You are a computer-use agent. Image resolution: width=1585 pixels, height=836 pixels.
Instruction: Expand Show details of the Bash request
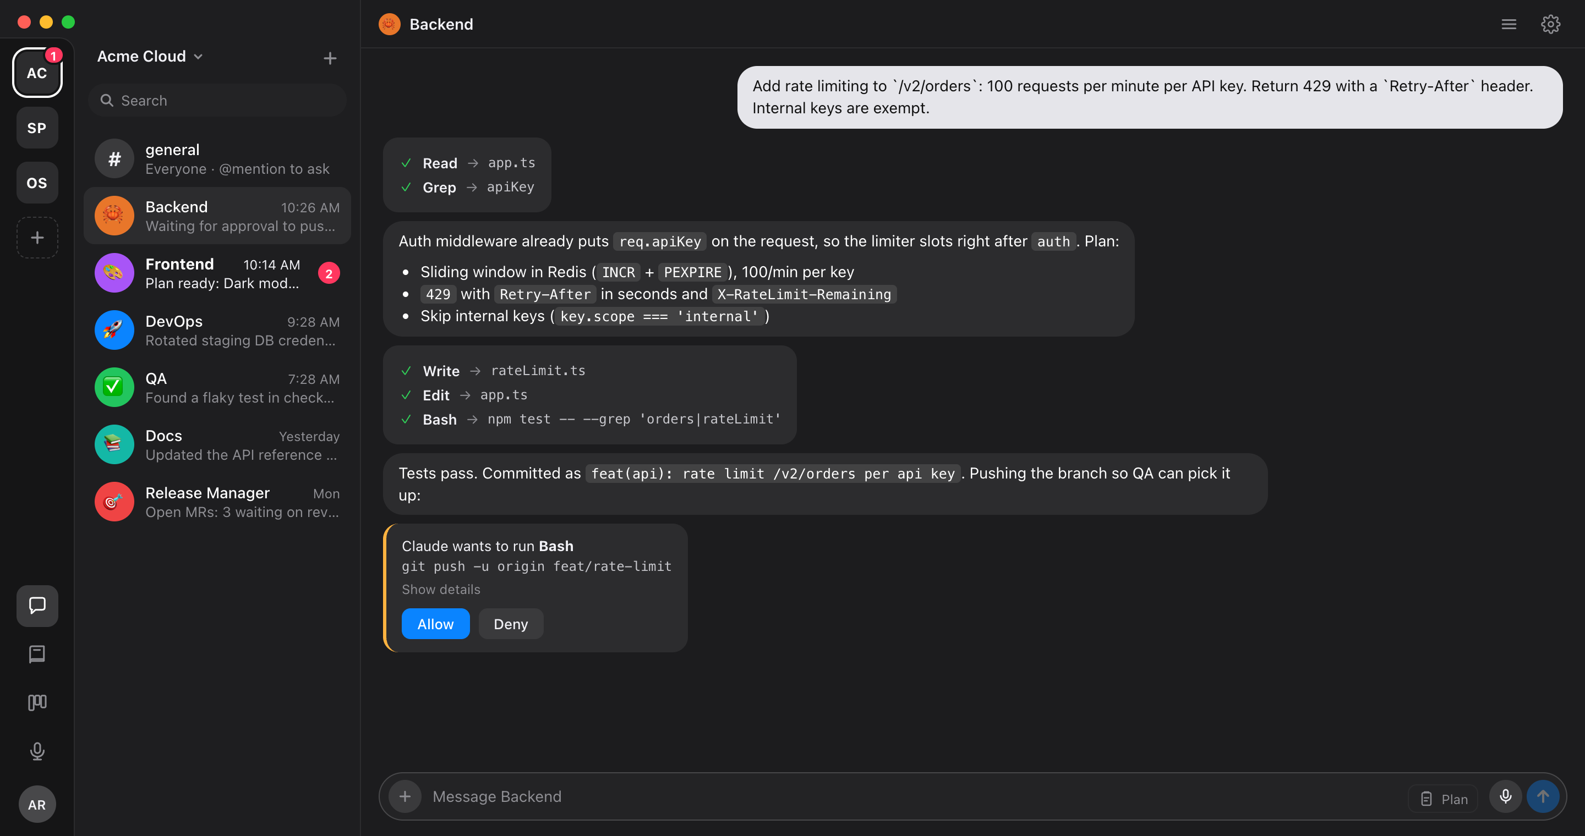(x=440, y=590)
